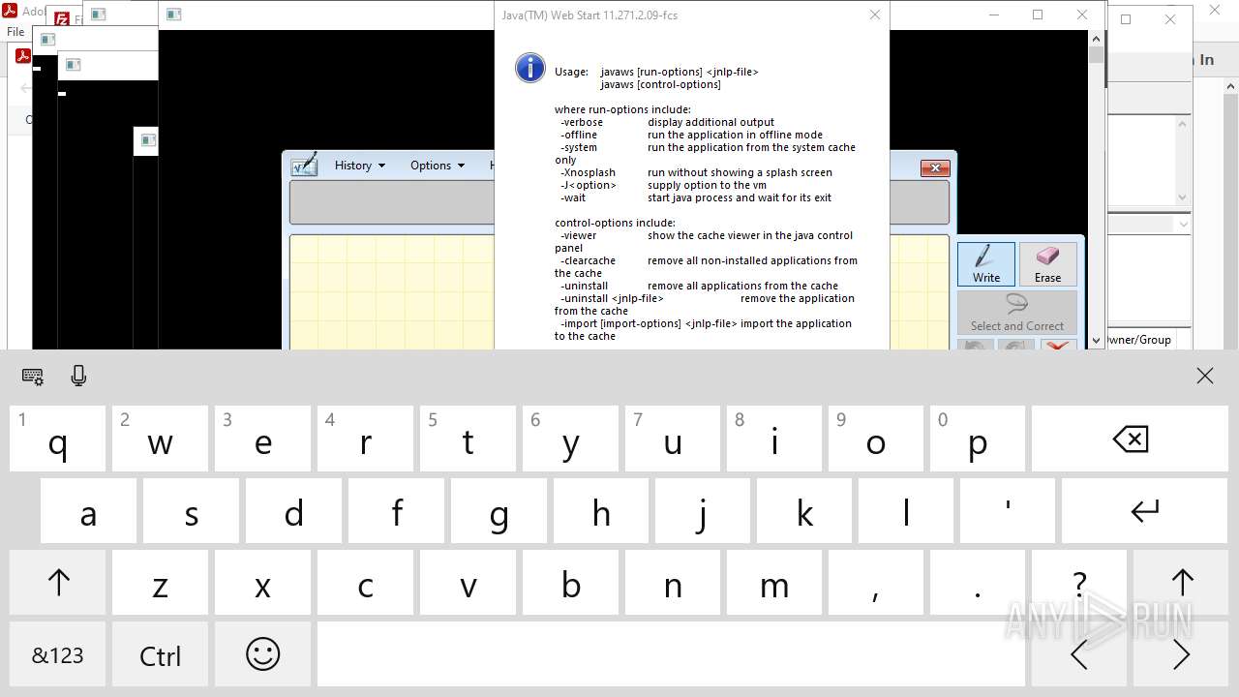Tap the i key

point(774,439)
